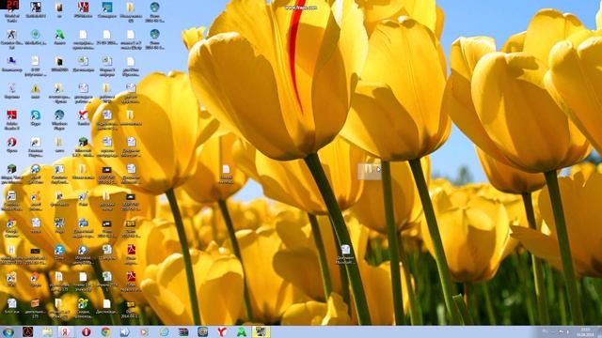Select the document icon between the lower tulip stems
This screenshot has height=338, width=602.
pos(345,250)
